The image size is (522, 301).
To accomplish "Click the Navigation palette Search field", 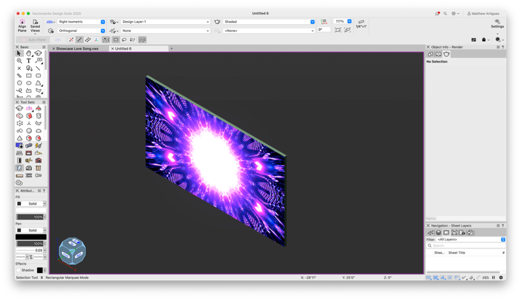I will (465, 246).
